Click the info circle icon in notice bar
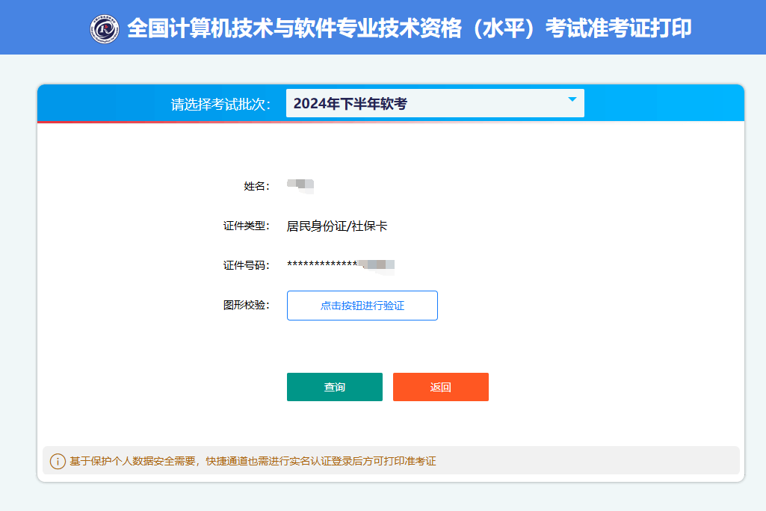 (58, 461)
